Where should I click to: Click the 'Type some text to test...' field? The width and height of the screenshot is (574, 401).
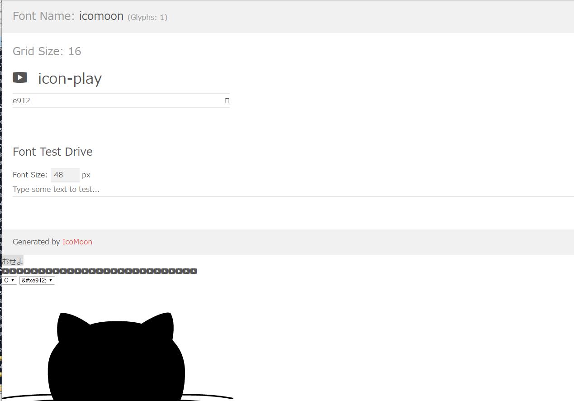click(x=293, y=189)
